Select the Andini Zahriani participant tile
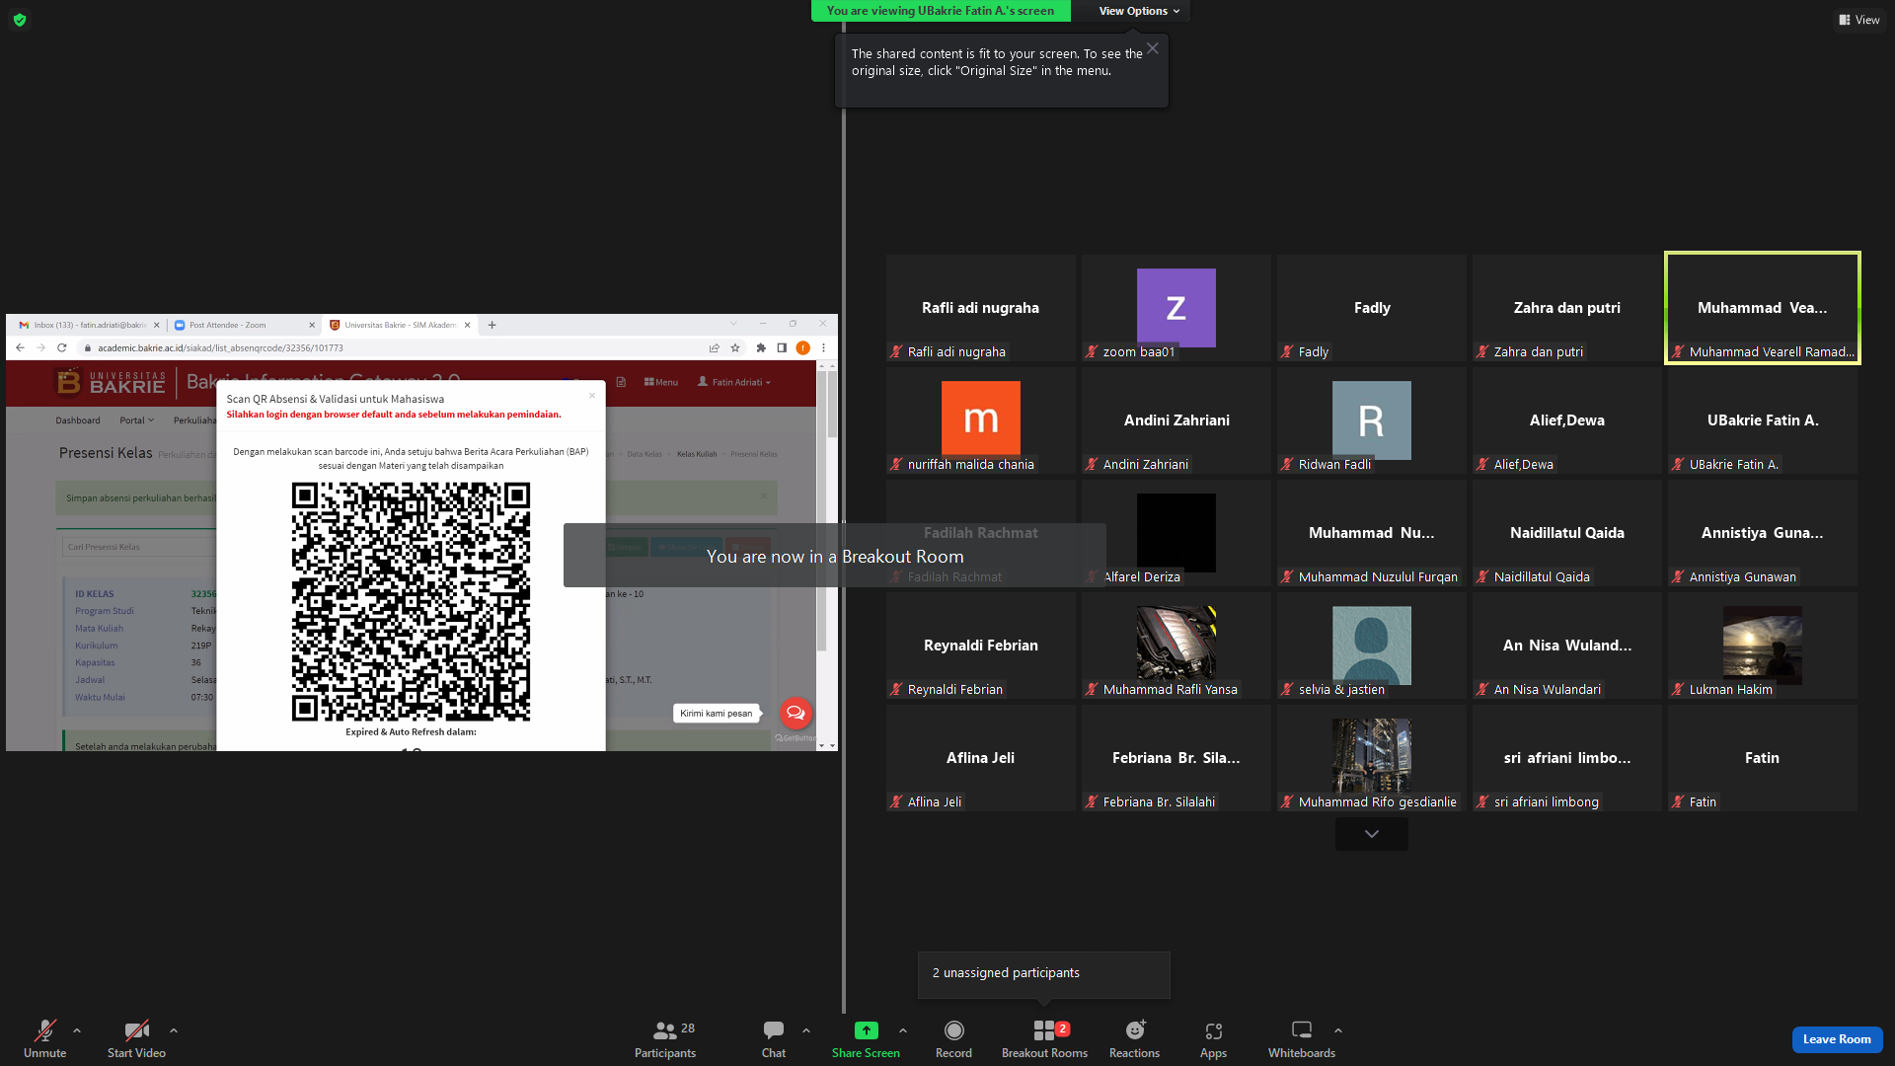 tap(1176, 420)
